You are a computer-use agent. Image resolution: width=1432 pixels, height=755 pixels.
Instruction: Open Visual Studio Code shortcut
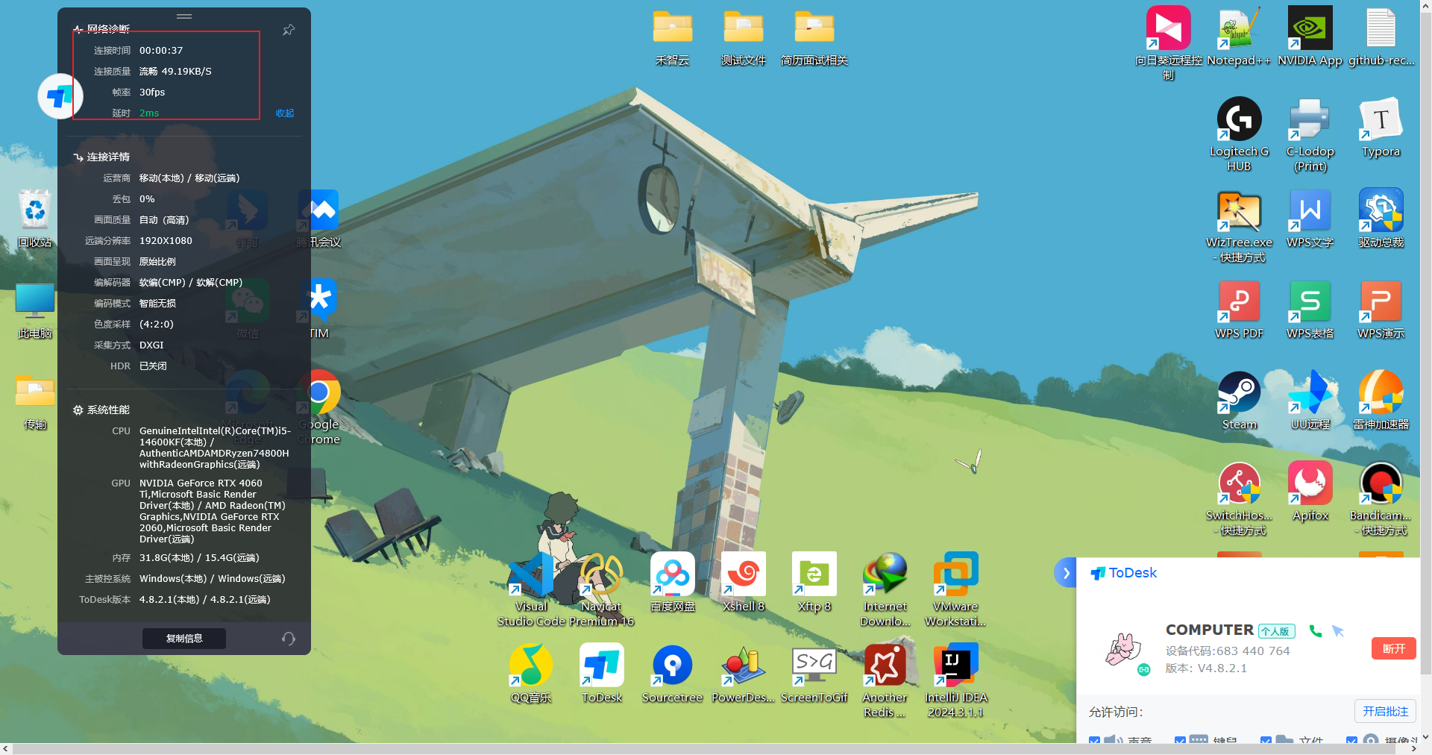531,589
